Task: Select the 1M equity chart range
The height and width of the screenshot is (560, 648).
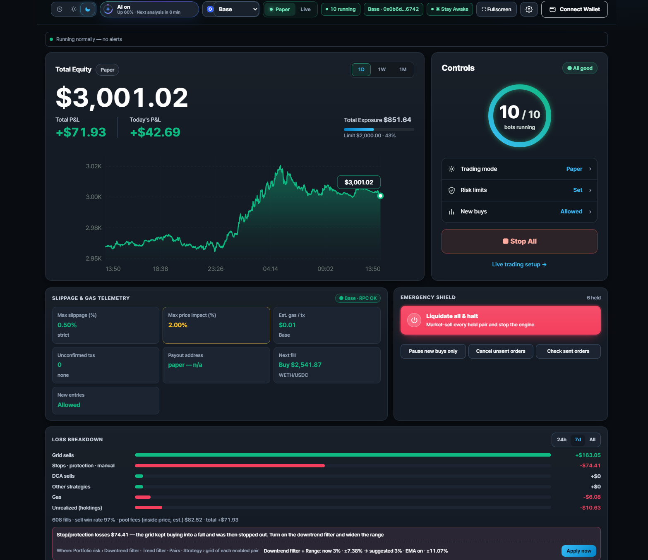Action: [403, 69]
